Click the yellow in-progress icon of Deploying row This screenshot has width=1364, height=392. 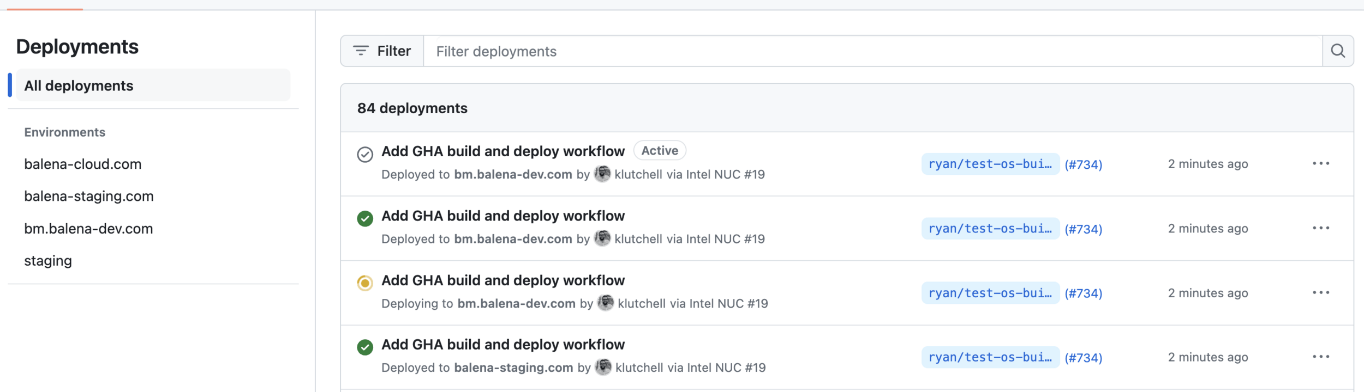(365, 283)
